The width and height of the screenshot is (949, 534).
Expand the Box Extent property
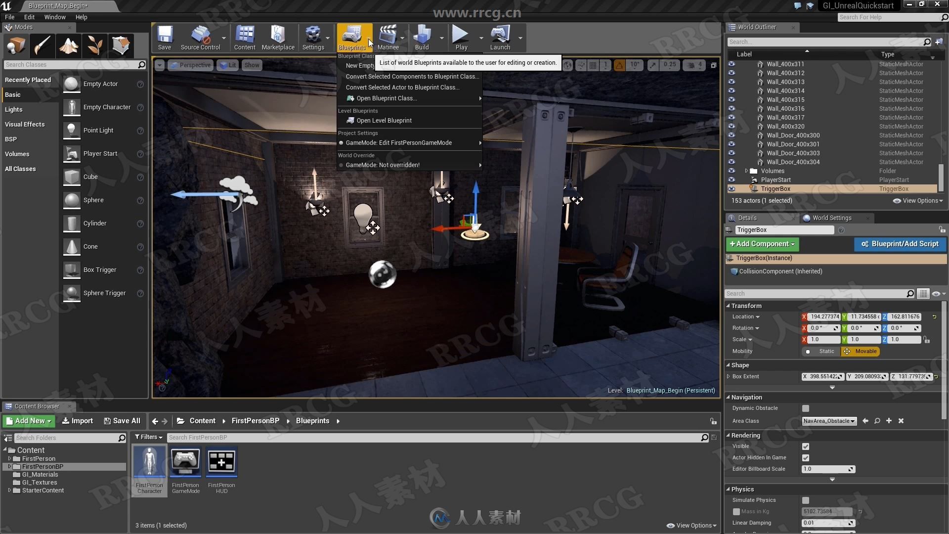[x=728, y=376]
